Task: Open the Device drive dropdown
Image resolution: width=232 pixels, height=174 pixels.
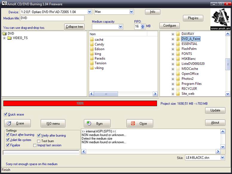Action: click(x=90, y=12)
